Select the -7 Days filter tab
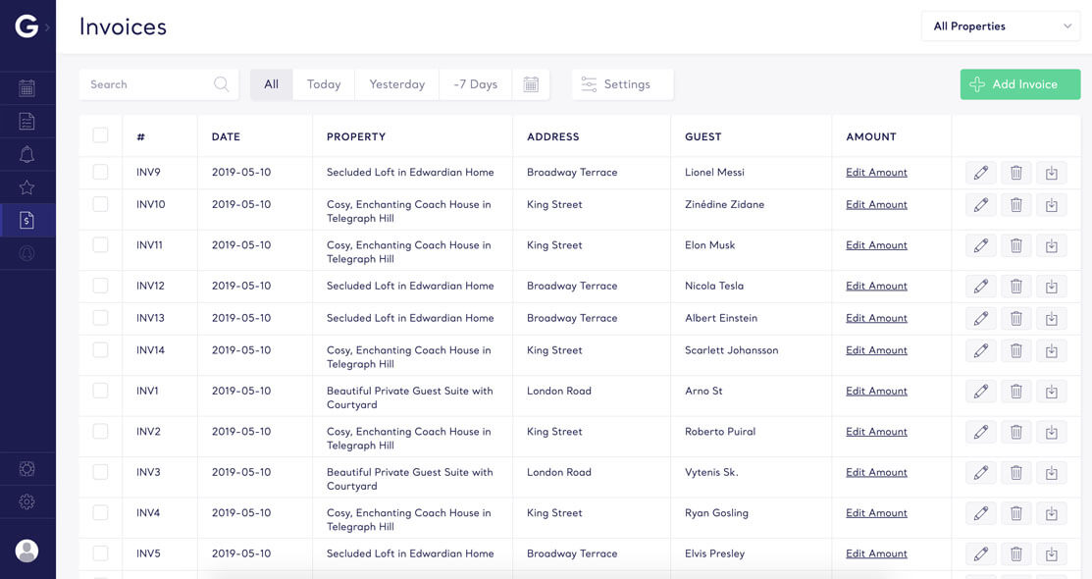Image resolution: width=1092 pixels, height=579 pixels. [475, 84]
